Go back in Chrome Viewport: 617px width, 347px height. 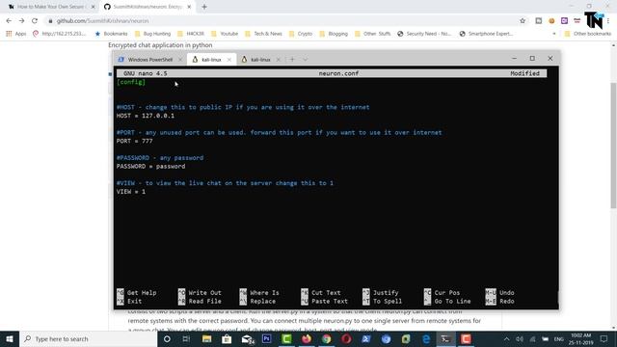[9, 21]
